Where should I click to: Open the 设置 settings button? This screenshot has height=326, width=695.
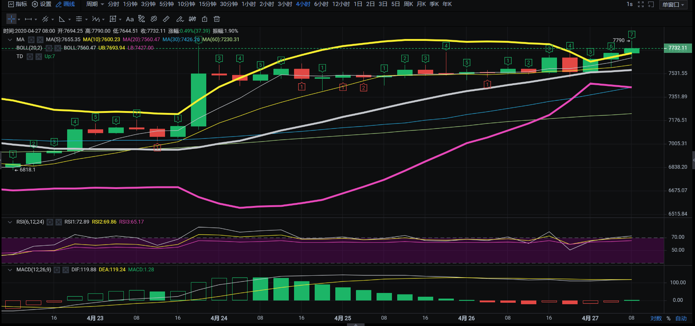[x=42, y=4]
